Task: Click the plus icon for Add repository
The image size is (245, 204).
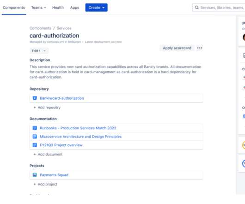Action: (35, 108)
